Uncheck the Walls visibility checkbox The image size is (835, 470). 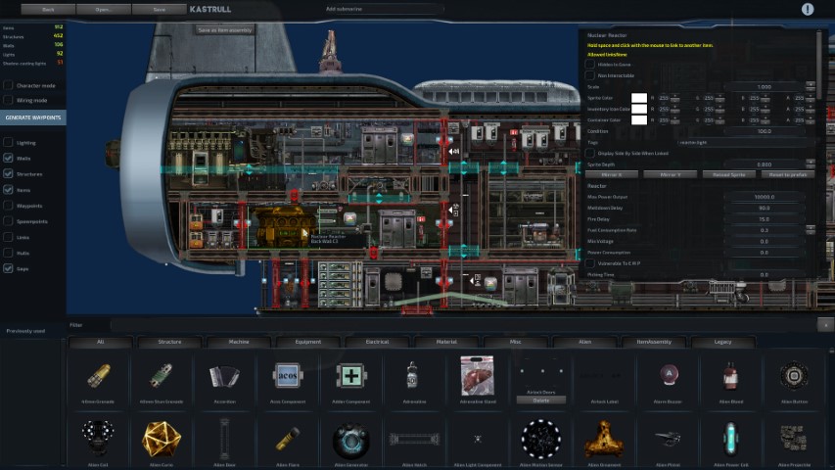click(9, 158)
